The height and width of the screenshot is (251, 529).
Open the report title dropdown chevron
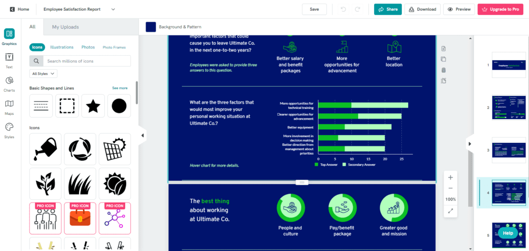[x=113, y=9]
